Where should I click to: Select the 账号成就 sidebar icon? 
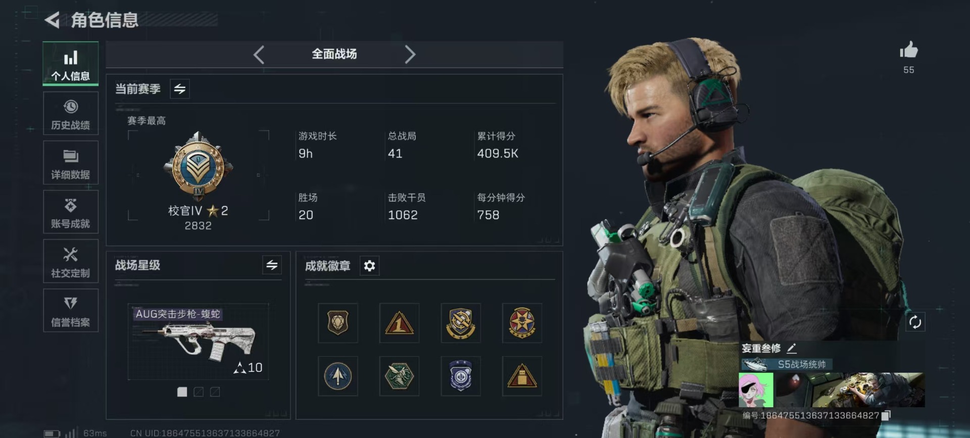coord(71,212)
